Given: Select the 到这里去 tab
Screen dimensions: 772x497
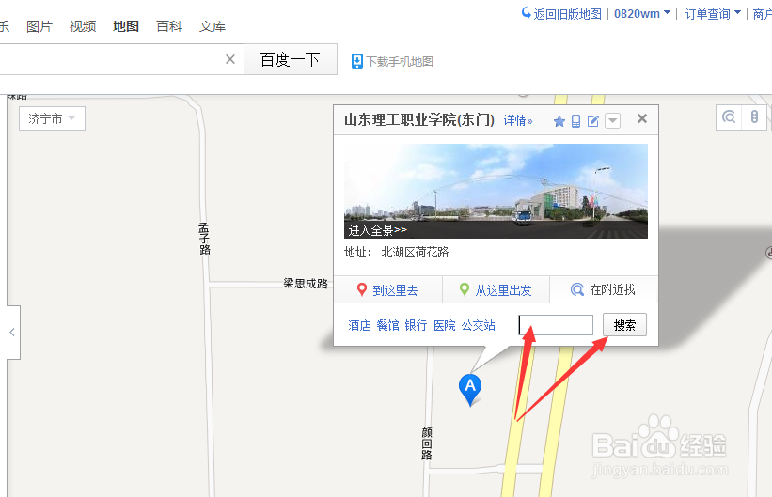Looking at the screenshot, I should (388, 289).
